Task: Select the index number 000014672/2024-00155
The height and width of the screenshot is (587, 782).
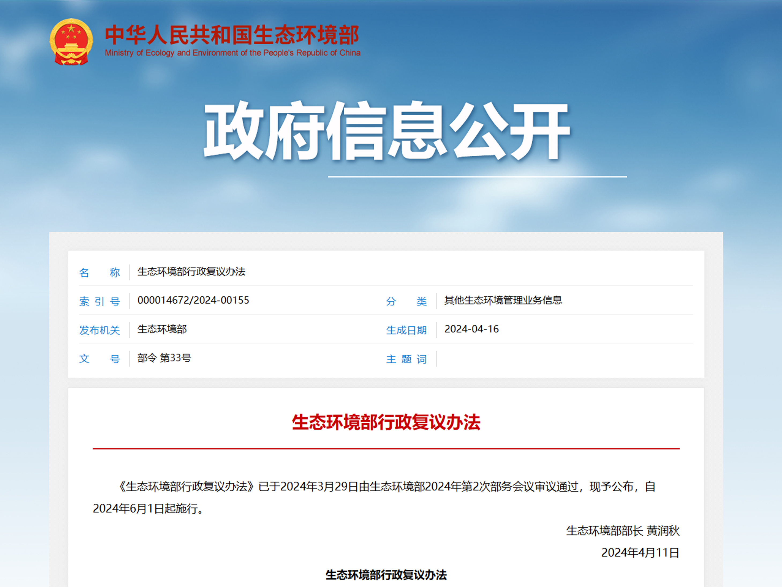Action: [193, 301]
